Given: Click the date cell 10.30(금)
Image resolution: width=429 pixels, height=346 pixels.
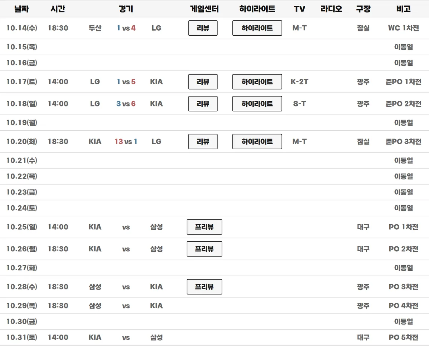Looking at the screenshot, I should pos(22,322).
